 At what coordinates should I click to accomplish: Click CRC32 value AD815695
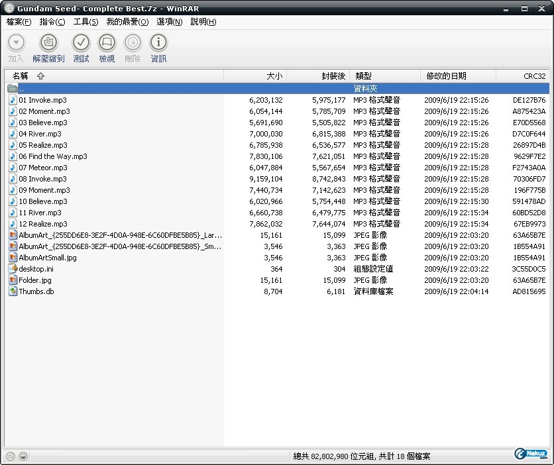point(529,291)
